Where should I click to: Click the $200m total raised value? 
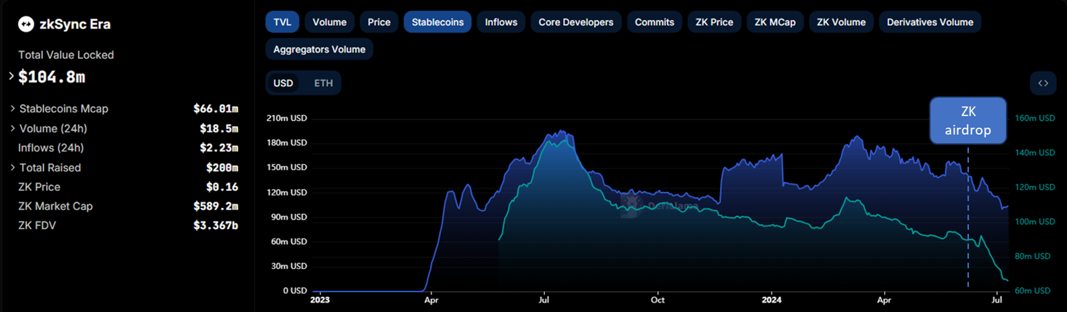tap(222, 167)
